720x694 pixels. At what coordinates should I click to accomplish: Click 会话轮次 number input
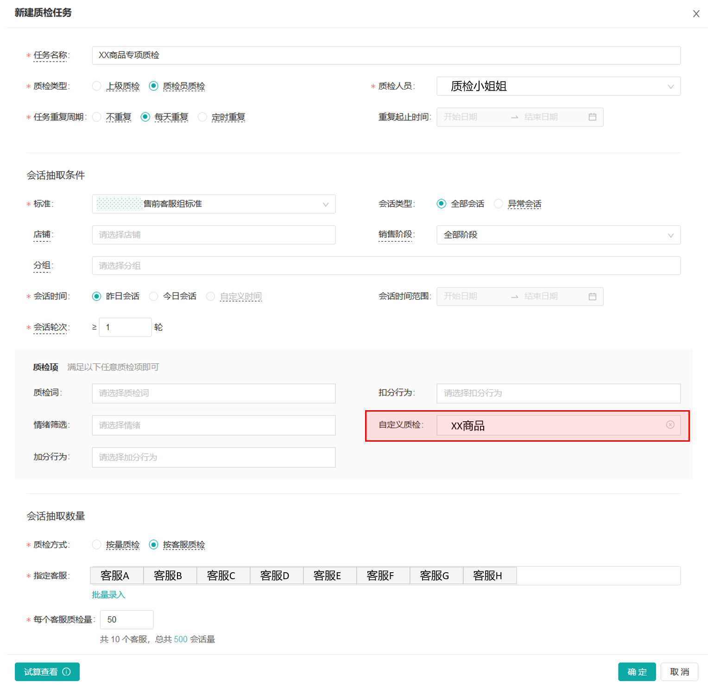tap(125, 327)
